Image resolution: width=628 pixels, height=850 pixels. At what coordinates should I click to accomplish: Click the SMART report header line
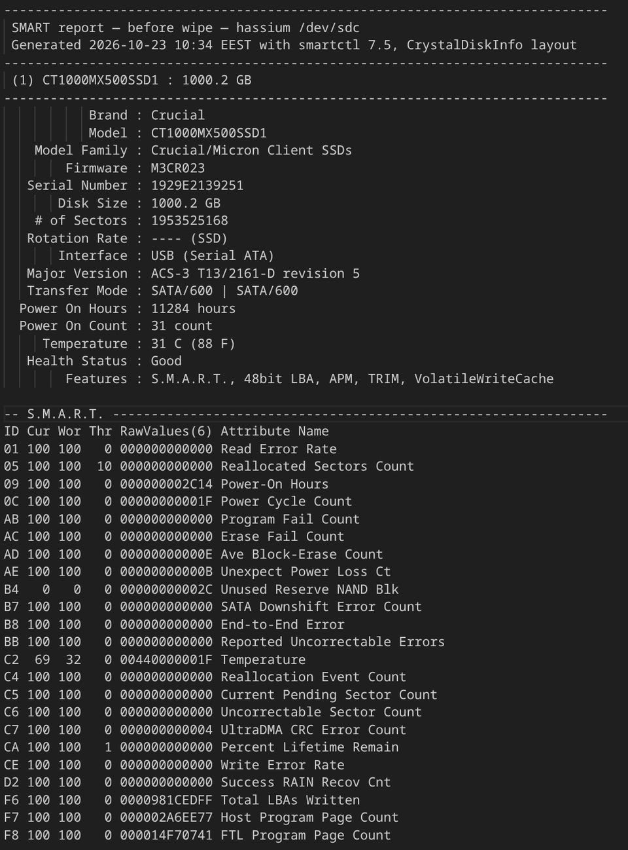186,28
